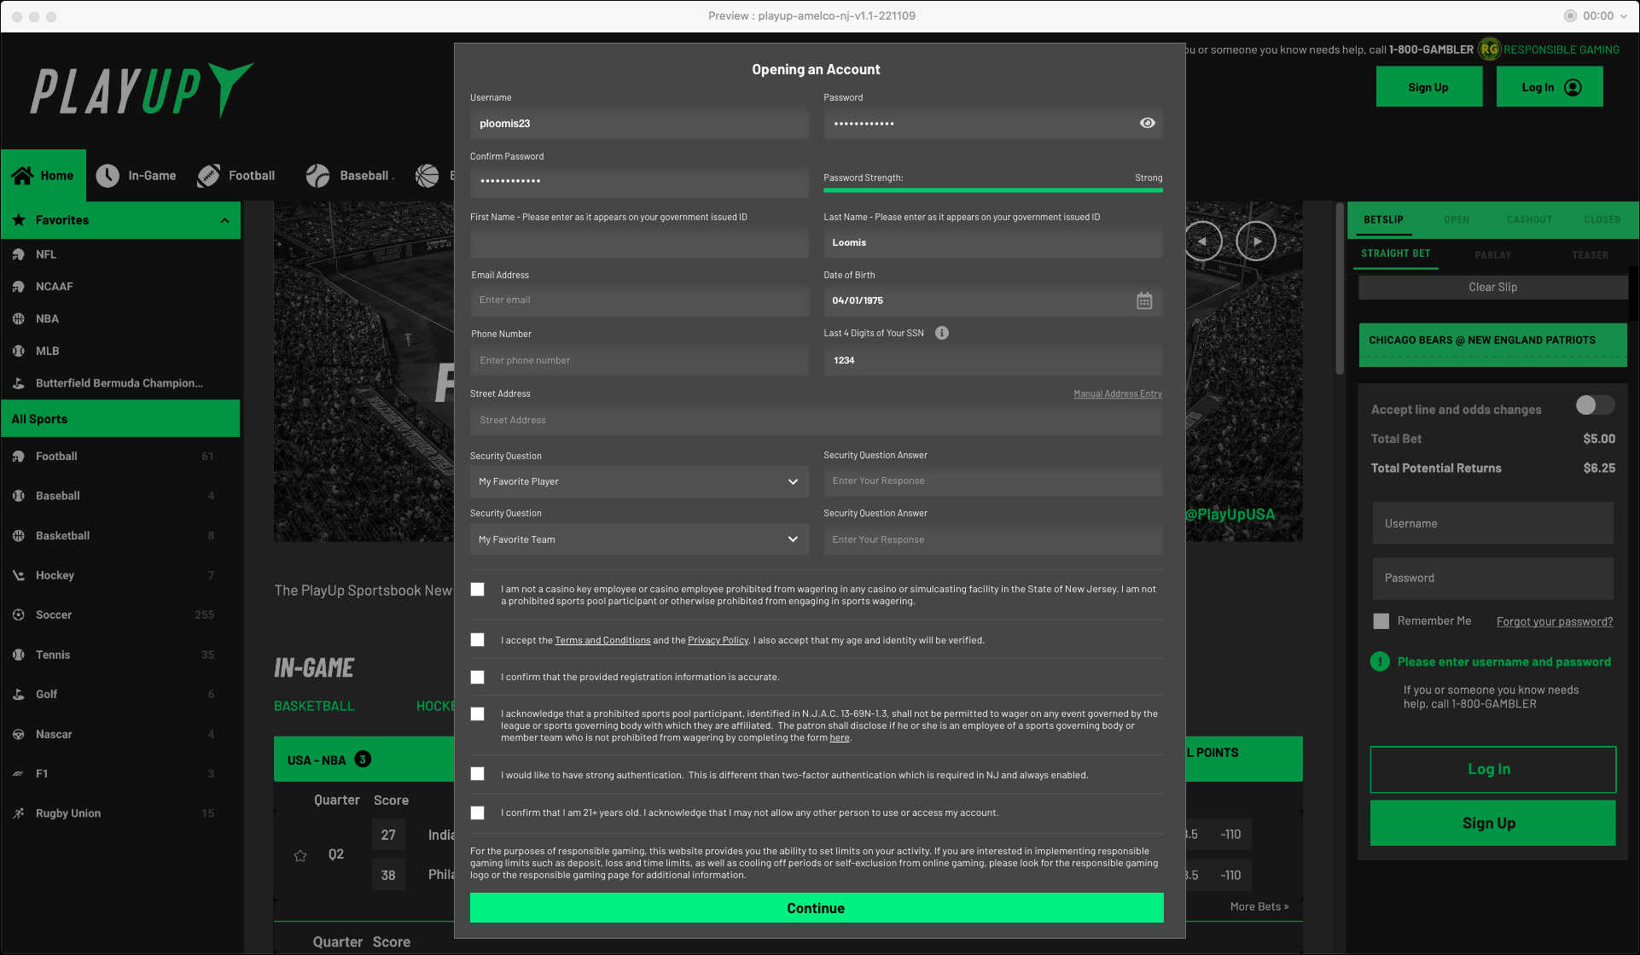The image size is (1640, 955).
Task: Click the top Log In button
Action: [x=1550, y=87]
